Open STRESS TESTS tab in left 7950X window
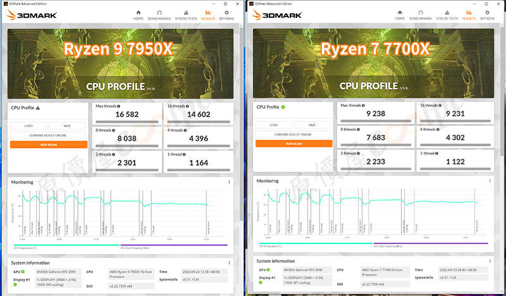 (186, 15)
